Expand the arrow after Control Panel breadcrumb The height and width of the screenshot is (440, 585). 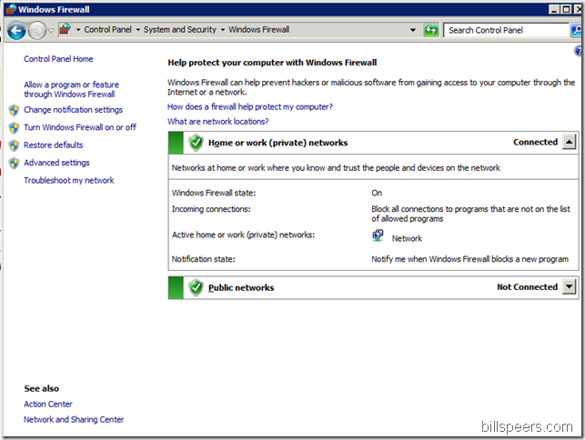[137, 30]
